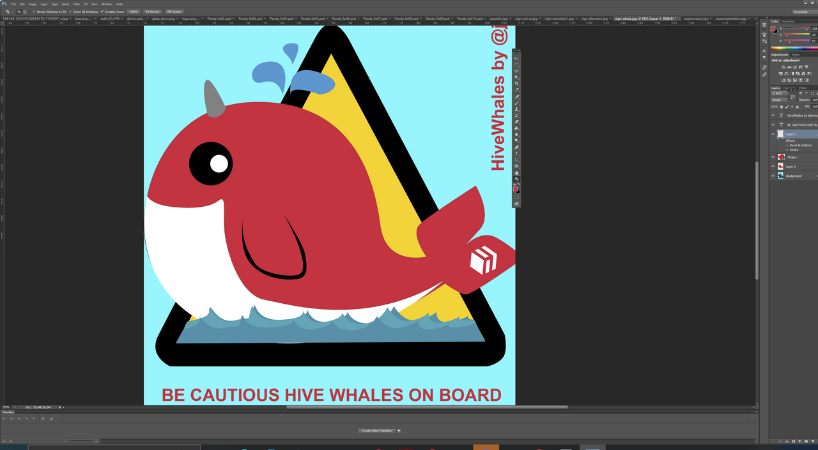Screen dimensions: 818x450
Task: Select the Crop tool
Action: click(x=517, y=84)
